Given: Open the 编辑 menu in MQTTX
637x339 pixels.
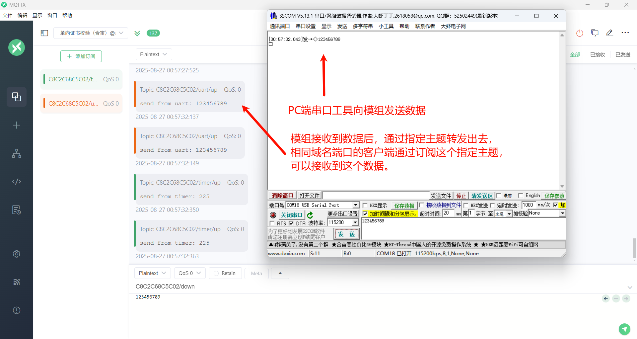Looking at the screenshot, I should (22, 16).
